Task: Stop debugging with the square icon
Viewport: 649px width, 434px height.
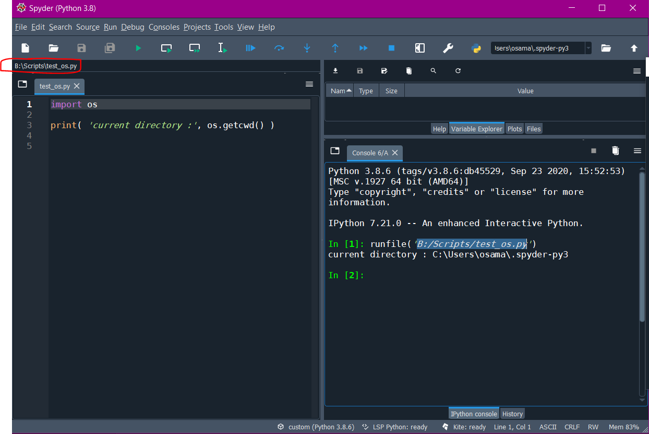Action: pyautogui.click(x=392, y=48)
